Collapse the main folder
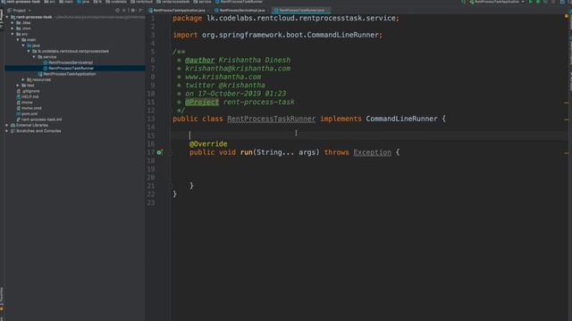This screenshot has height=321, width=572. tap(18, 39)
